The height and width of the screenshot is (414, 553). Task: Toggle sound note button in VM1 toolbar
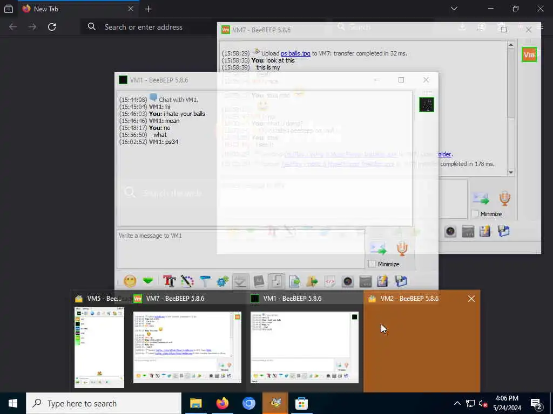pos(276,281)
